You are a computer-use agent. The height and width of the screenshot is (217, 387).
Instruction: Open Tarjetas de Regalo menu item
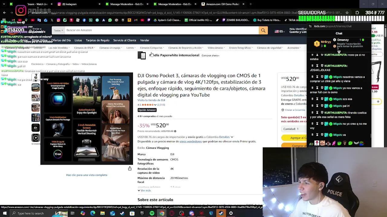[x=98, y=40]
